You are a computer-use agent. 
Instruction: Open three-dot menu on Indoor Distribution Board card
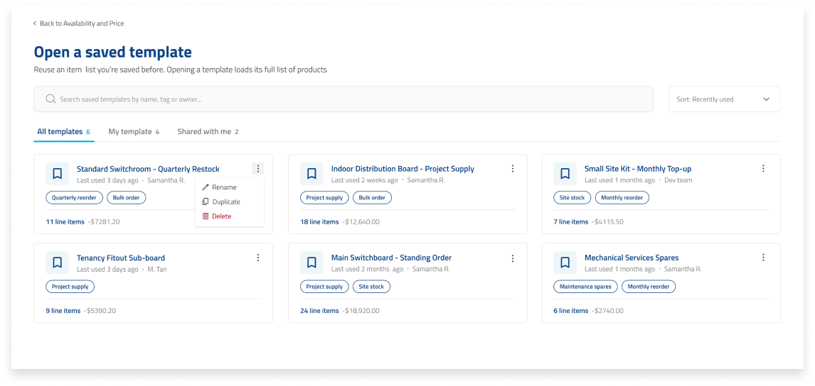point(513,169)
